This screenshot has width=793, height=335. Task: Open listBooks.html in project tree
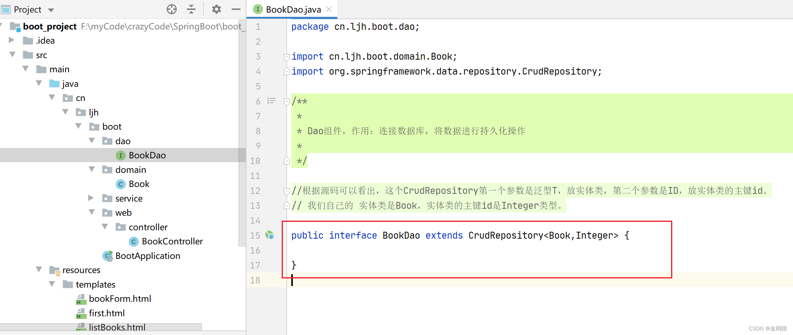(x=117, y=327)
